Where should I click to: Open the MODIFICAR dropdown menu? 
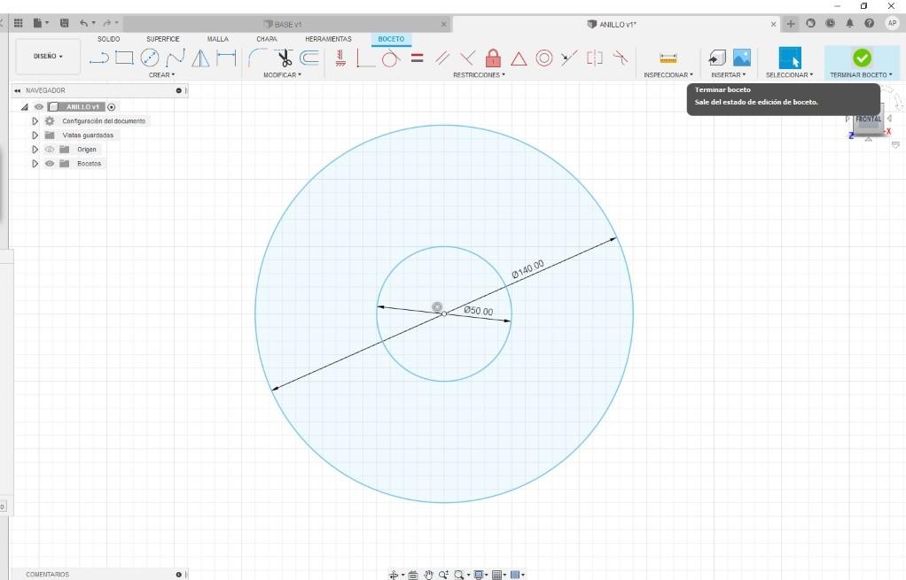pos(282,75)
